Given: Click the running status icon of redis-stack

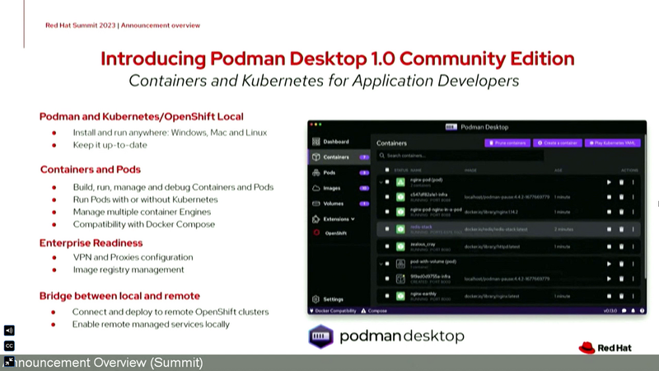Looking at the screenshot, I should click(x=400, y=229).
